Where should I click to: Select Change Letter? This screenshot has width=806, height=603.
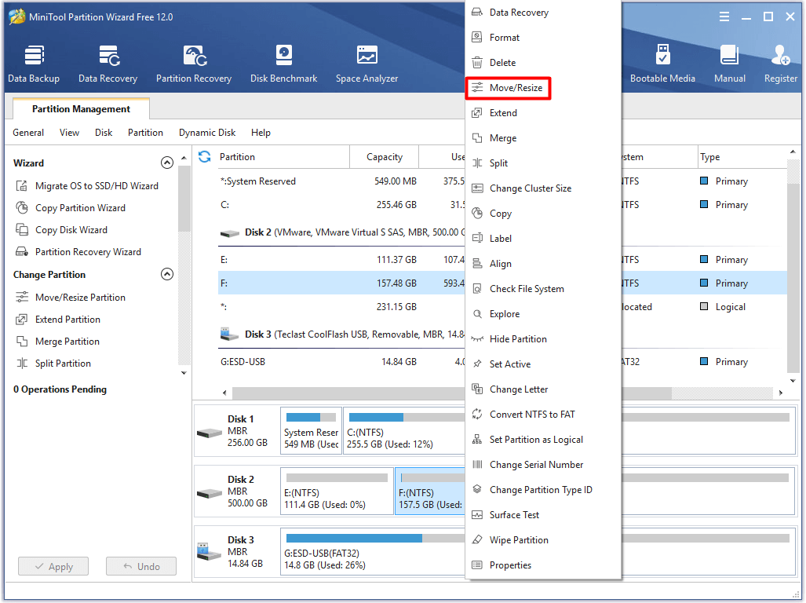tap(543, 389)
